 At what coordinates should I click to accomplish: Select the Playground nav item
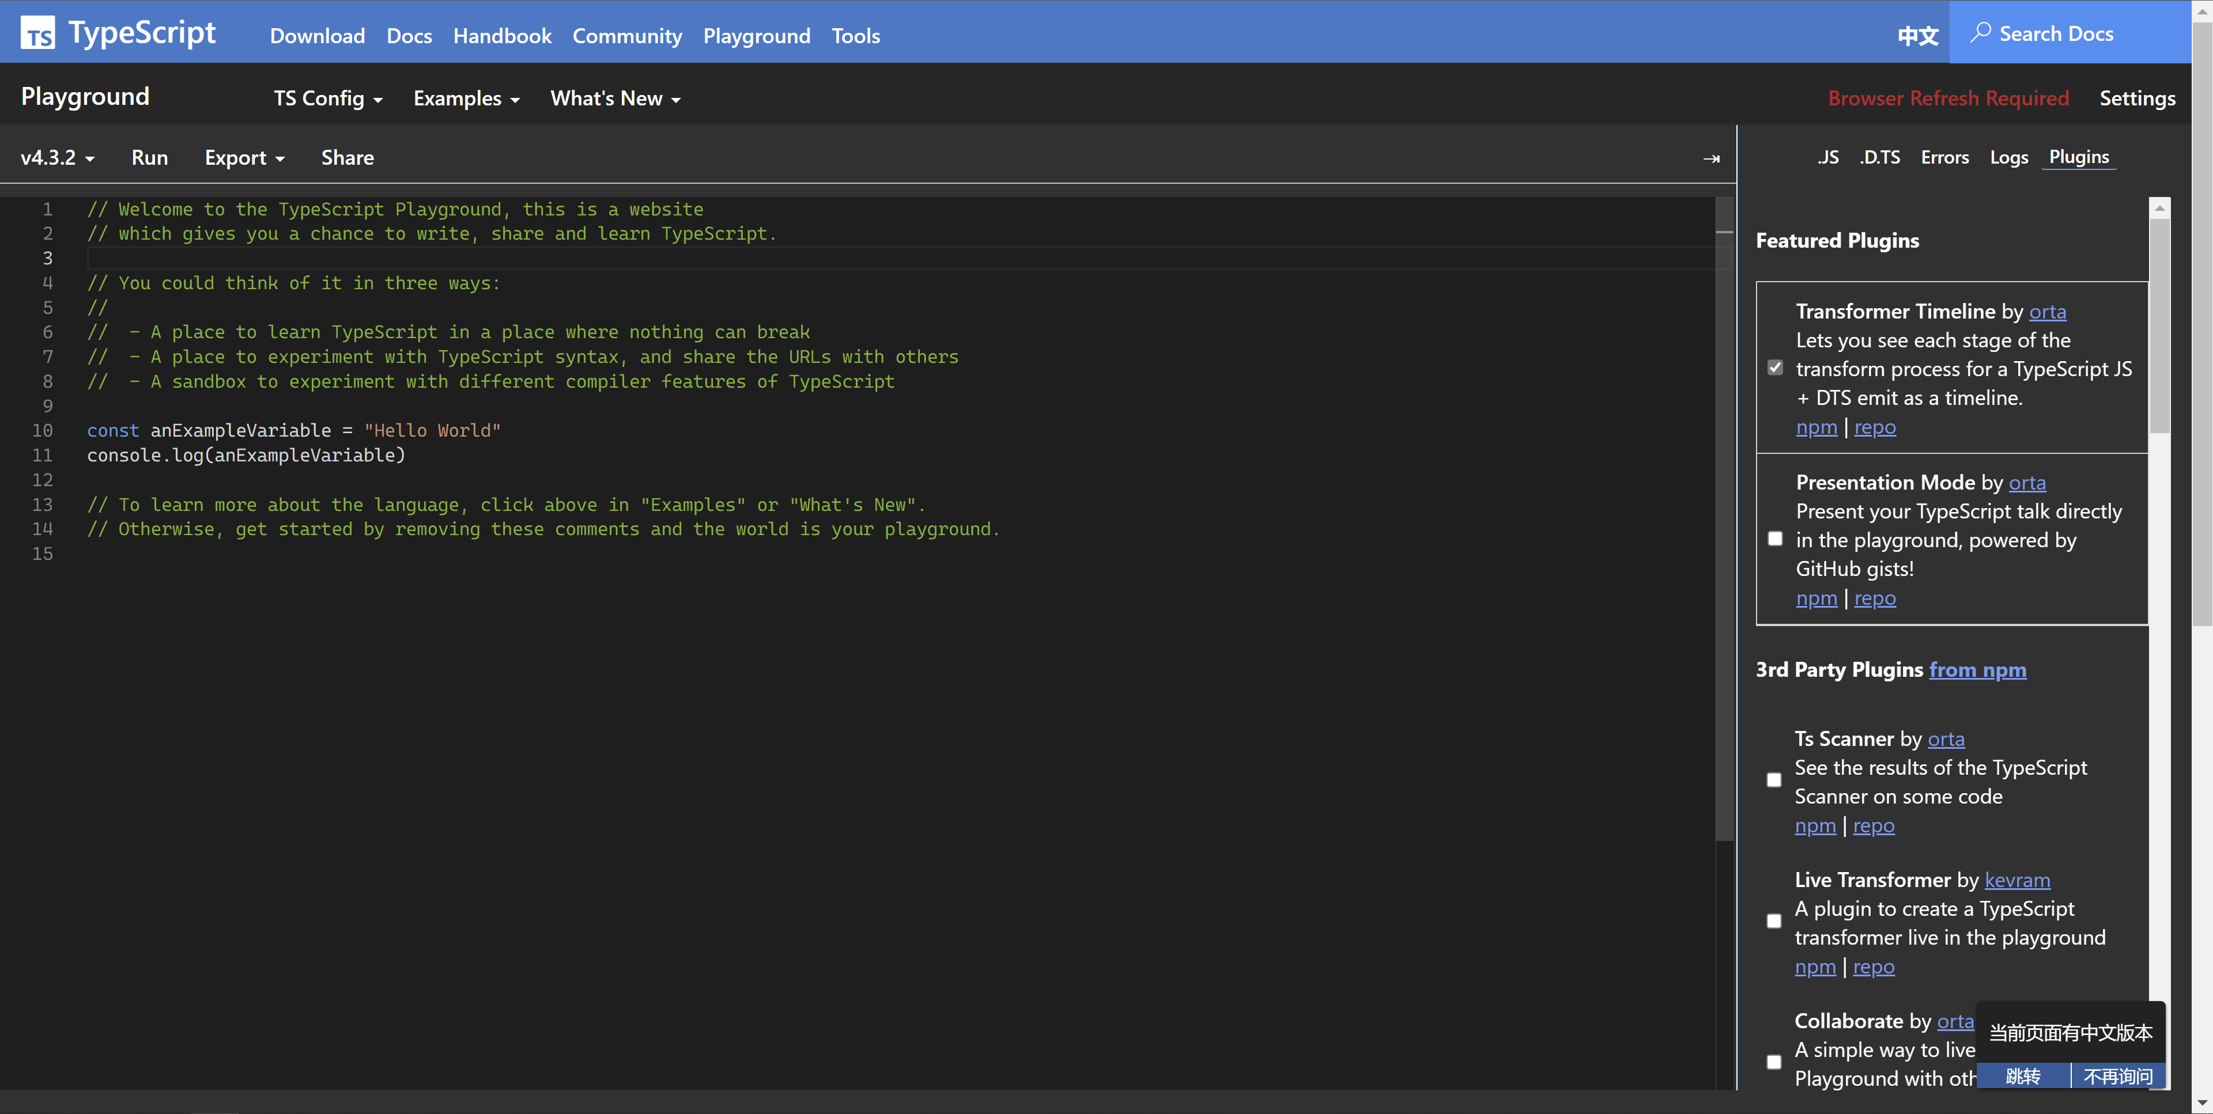click(x=756, y=36)
